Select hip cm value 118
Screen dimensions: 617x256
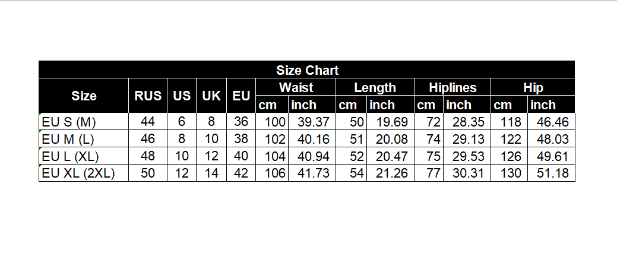click(510, 122)
